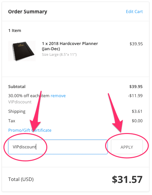Screen dimensions: 152x195
Task: Click the Total (USD) label
Action: click(21, 179)
